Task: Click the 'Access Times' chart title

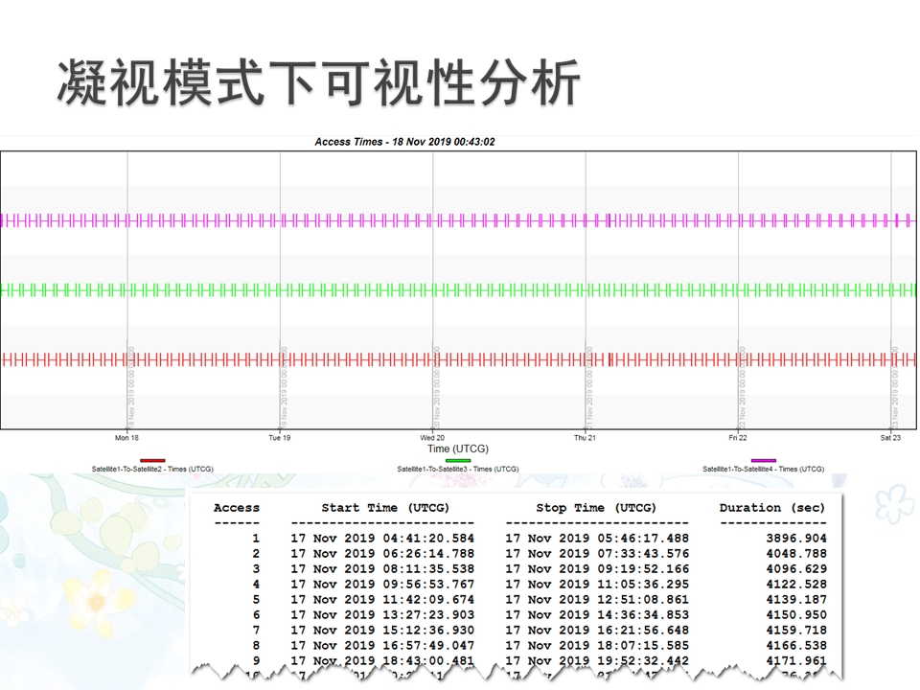Action: [404, 142]
